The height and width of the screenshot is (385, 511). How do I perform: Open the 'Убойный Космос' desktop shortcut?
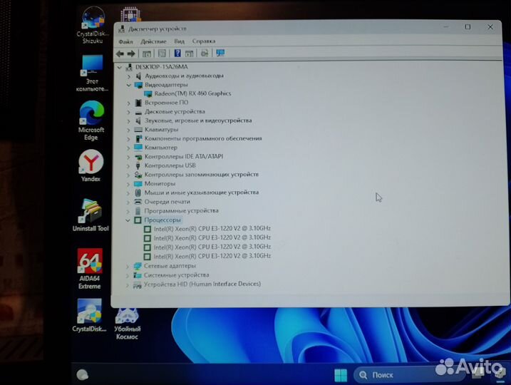[127, 324]
